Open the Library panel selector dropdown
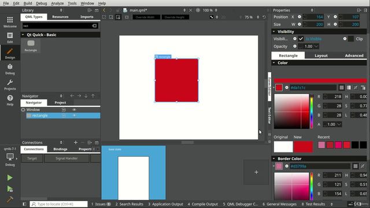The height and width of the screenshot is (208, 370). (61, 10)
